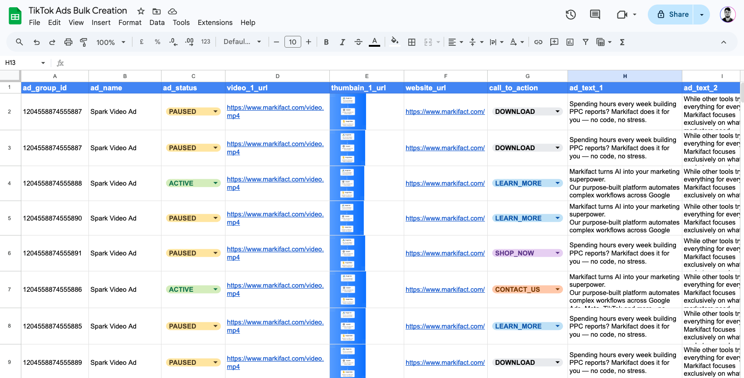Select the call_to_action header cell
Image resolution: width=744 pixels, height=378 pixels.
(527, 88)
